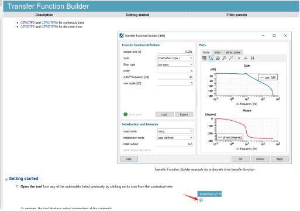Open the CTRCTF0 submodel link
The image size is (300, 211).
(27, 23)
